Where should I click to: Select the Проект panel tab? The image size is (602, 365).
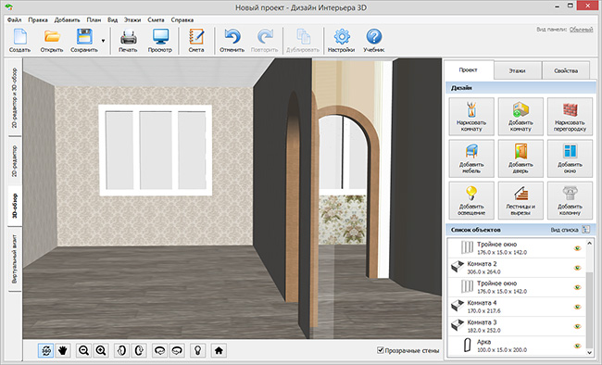pyautogui.click(x=469, y=69)
